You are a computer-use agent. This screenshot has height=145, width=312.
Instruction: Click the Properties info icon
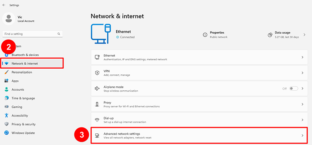click(205, 35)
